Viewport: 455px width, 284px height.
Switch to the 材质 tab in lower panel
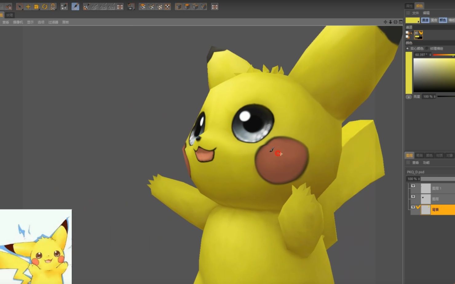(x=440, y=155)
